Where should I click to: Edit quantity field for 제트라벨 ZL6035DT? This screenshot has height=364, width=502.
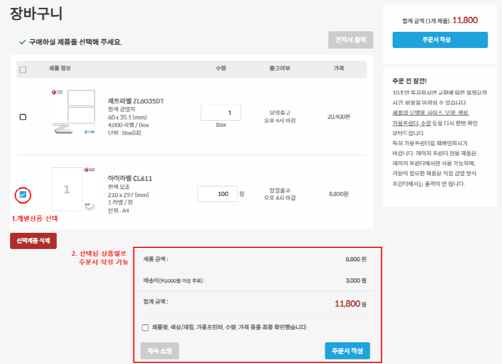coord(220,112)
